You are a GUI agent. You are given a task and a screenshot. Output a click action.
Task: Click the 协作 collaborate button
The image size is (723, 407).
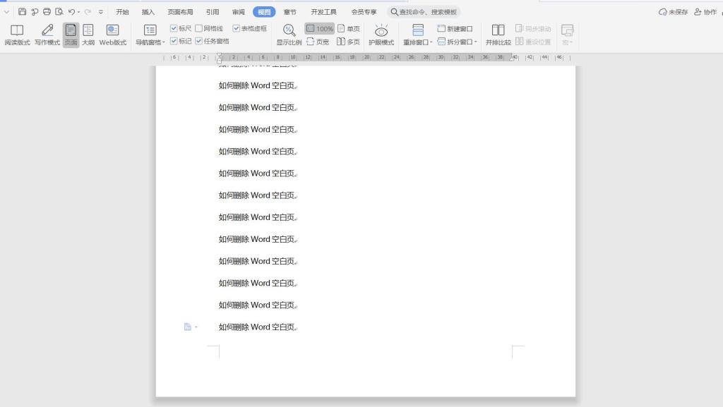click(x=705, y=12)
